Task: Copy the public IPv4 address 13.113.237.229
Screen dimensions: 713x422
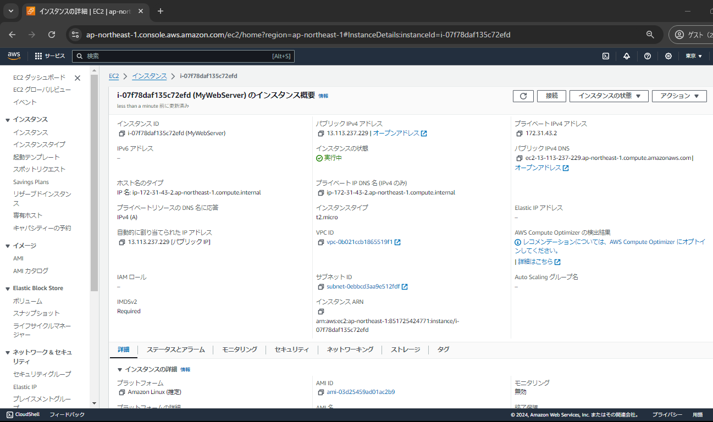Action: [320, 133]
